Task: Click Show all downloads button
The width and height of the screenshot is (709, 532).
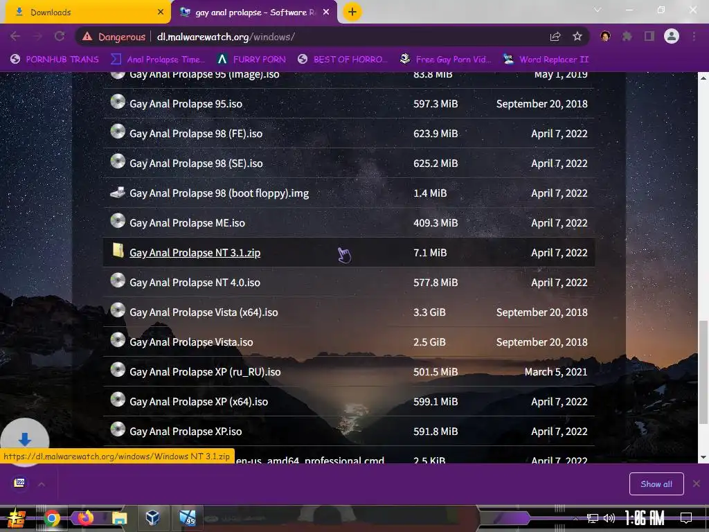Action: point(656,484)
